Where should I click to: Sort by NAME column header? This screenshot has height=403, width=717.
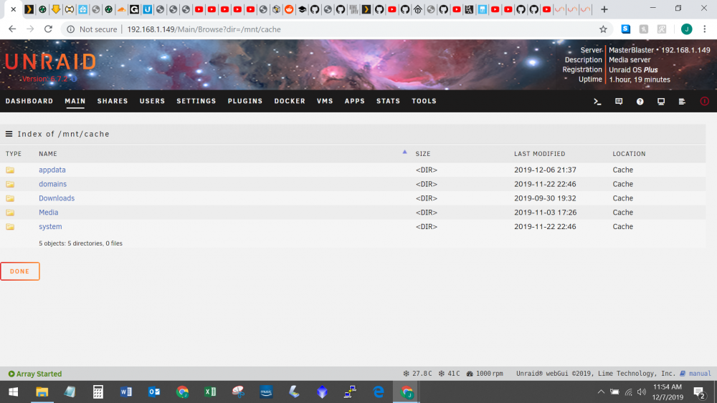[48, 154]
